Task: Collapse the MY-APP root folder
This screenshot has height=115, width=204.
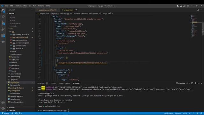Action: [11, 13]
